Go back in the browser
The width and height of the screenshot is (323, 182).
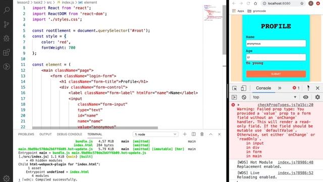tap(234, 4)
